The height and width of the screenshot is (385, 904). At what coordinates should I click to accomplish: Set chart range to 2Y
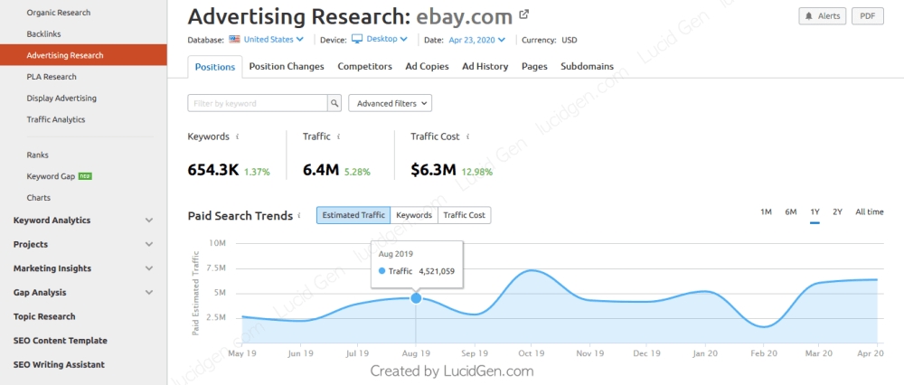837,212
